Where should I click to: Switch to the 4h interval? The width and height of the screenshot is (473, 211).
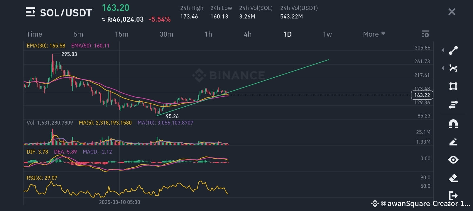tap(248, 34)
